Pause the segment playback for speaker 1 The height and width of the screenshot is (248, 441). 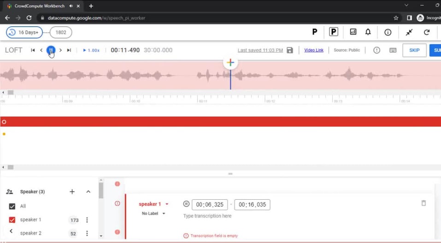tap(186, 204)
